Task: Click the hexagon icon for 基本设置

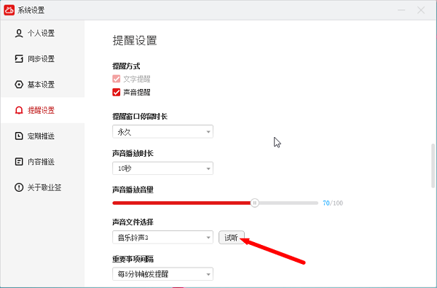Action: pyautogui.click(x=19, y=85)
